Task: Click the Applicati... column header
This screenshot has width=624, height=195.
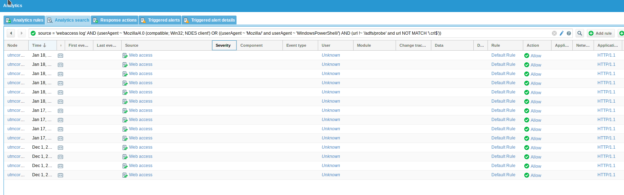Action: click(608, 45)
